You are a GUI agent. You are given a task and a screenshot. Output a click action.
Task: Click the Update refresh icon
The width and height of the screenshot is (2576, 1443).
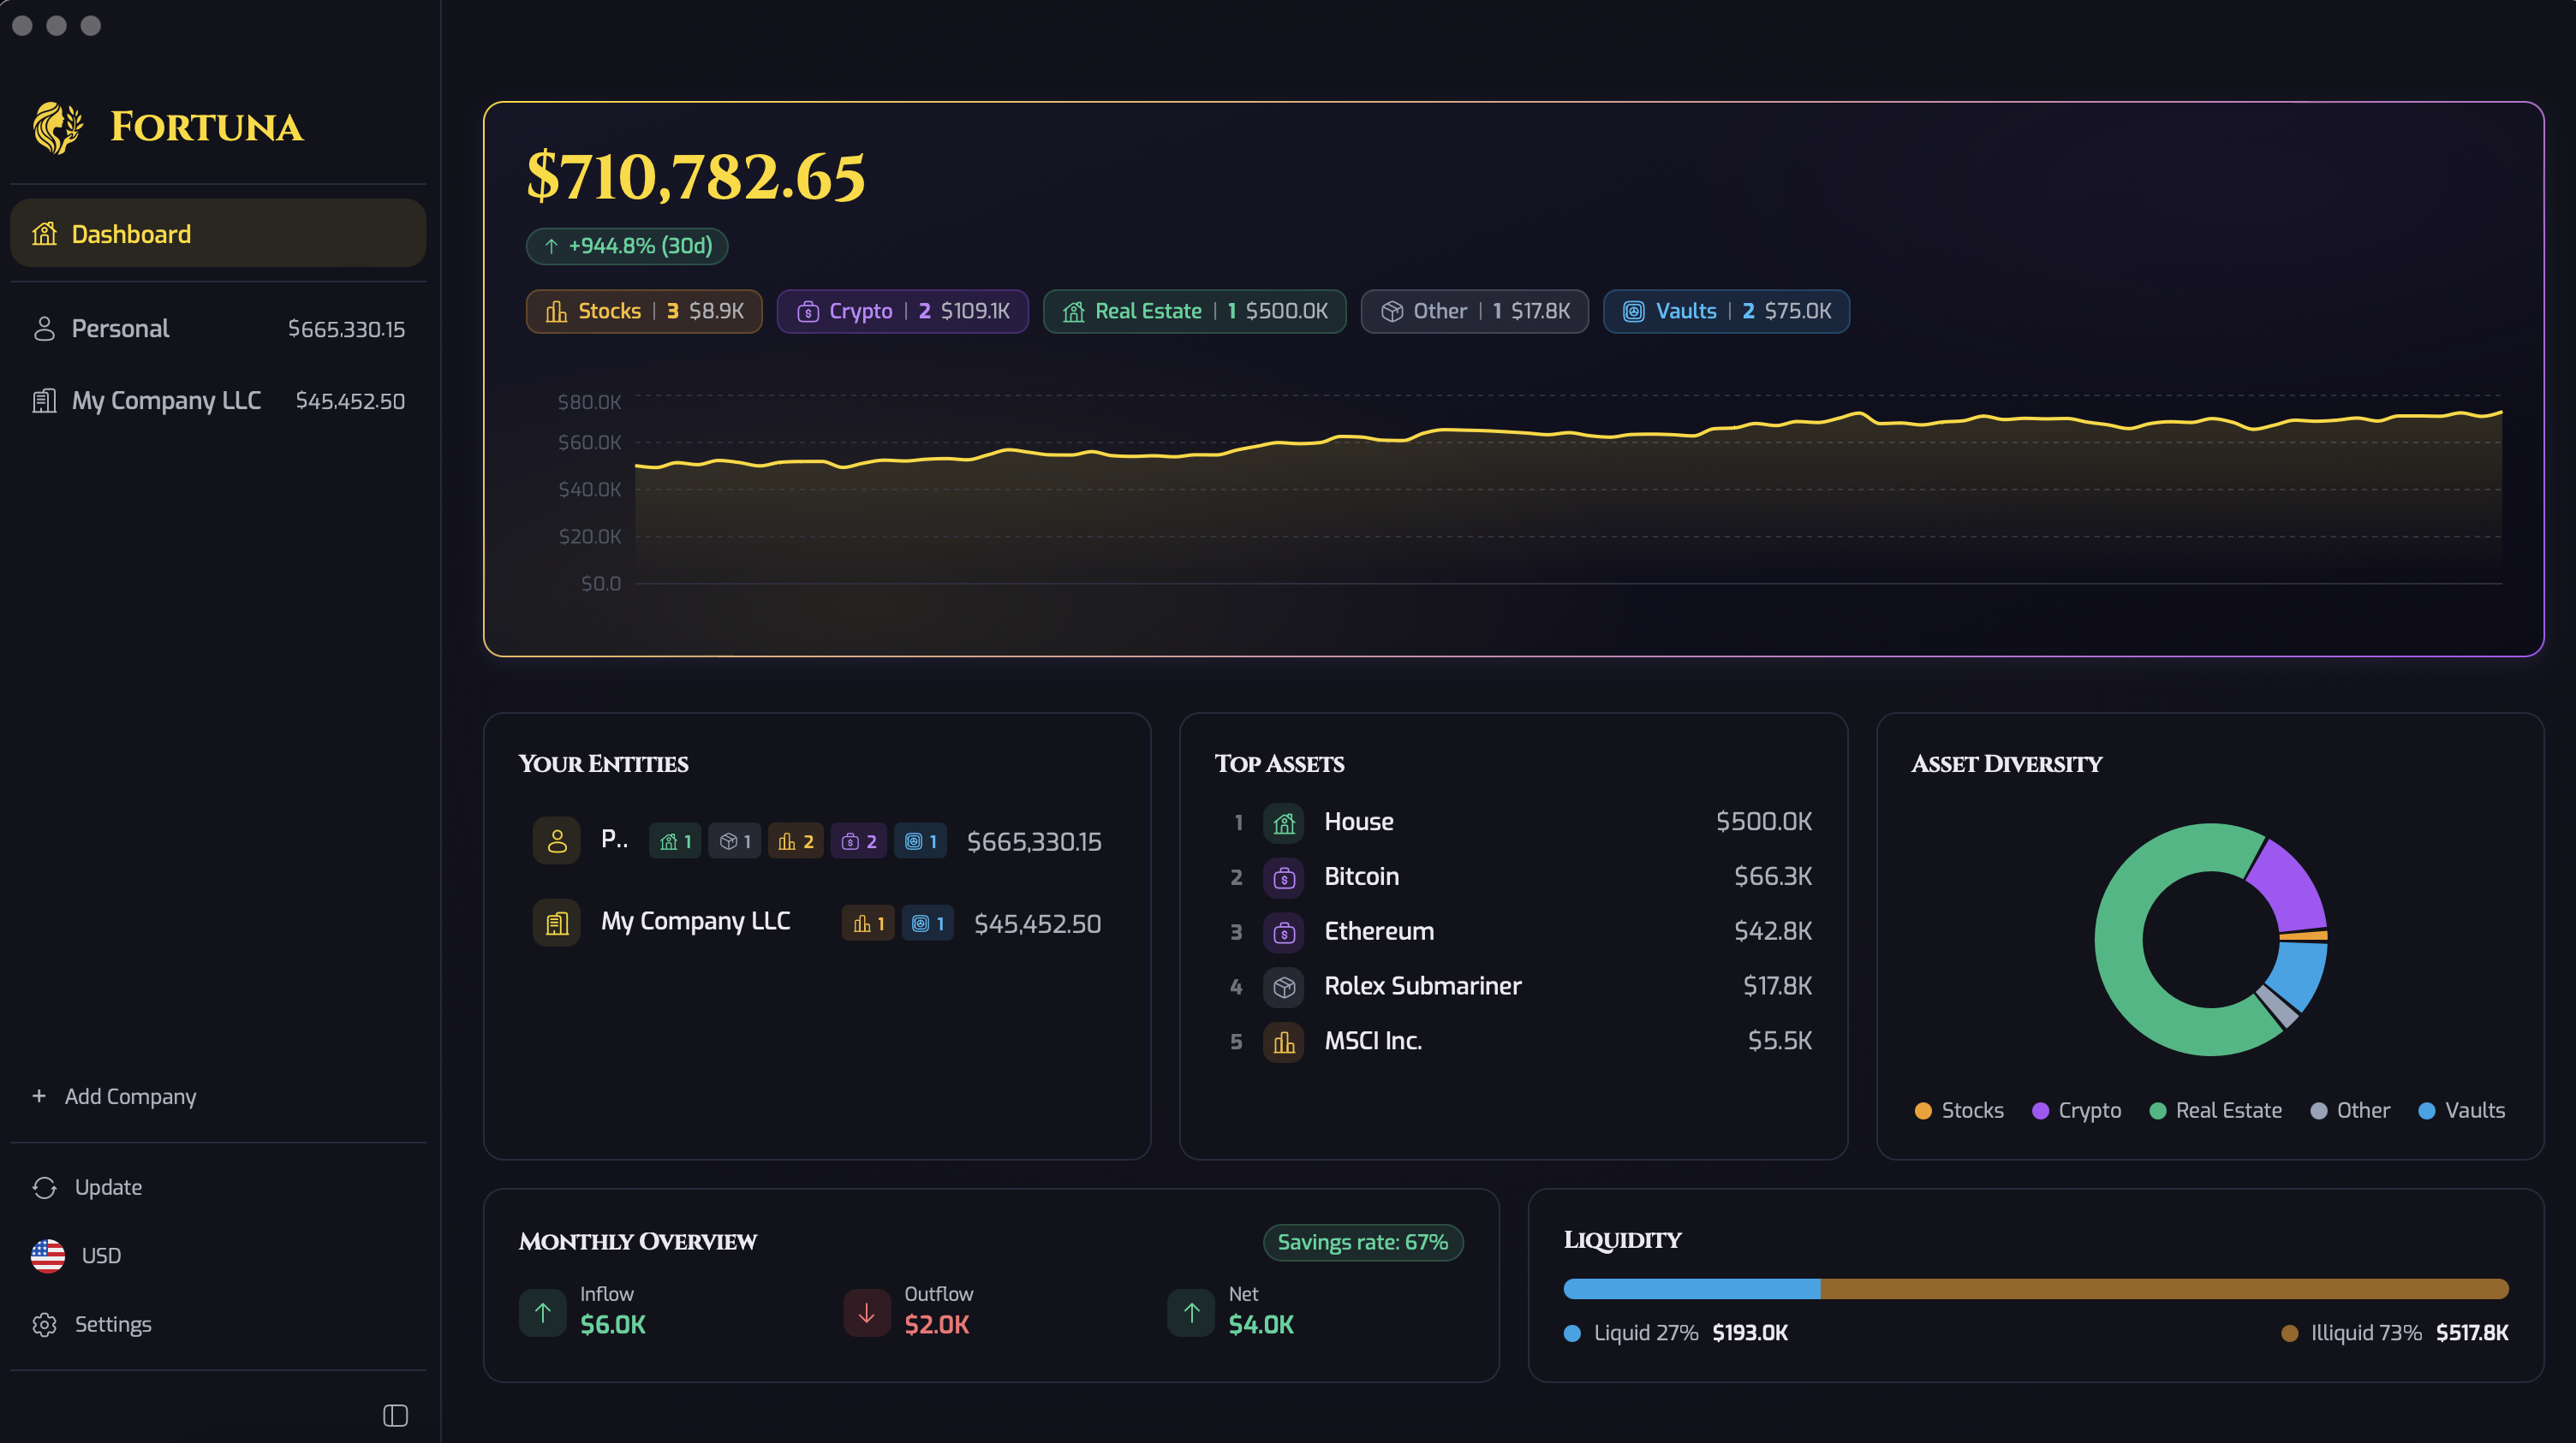click(44, 1187)
